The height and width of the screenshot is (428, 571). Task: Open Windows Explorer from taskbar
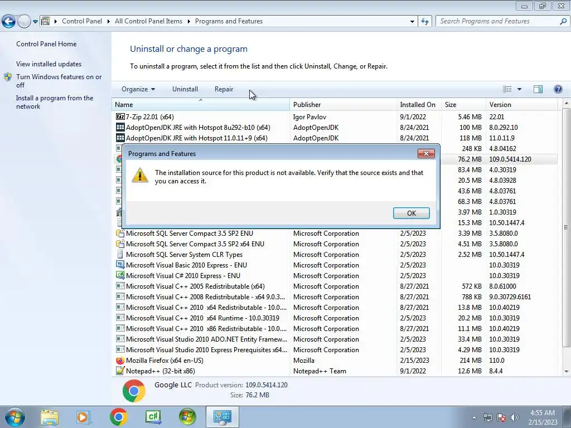49,417
